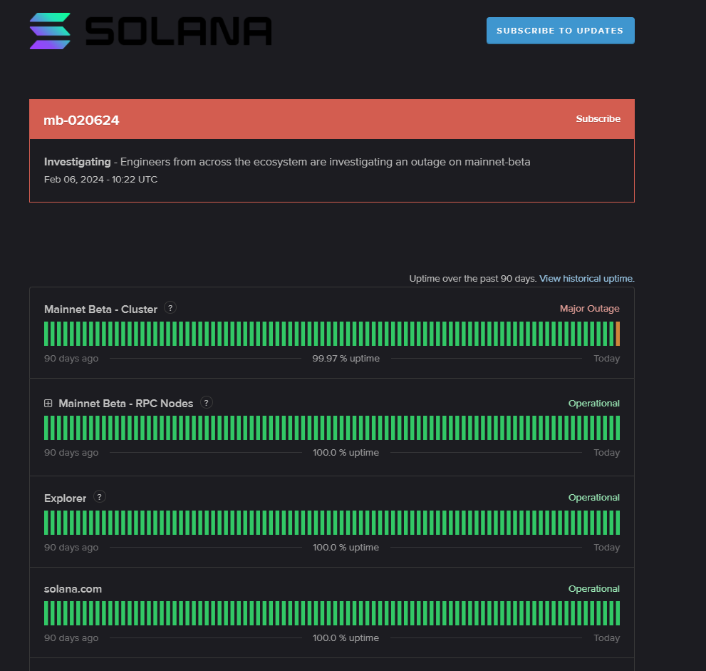Click the Mainnet Beta - Cluster help icon
The height and width of the screenshot is (671, 706).
point(170,308)
